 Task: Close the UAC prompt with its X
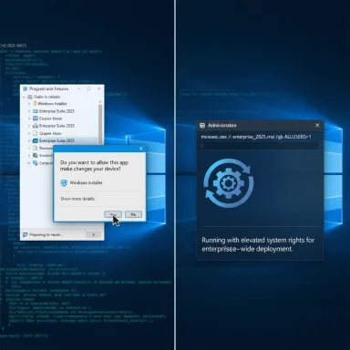coord(141,149)
